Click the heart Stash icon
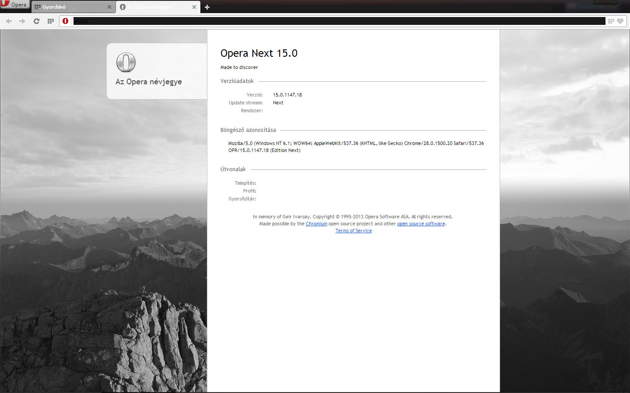 (620, 21)
